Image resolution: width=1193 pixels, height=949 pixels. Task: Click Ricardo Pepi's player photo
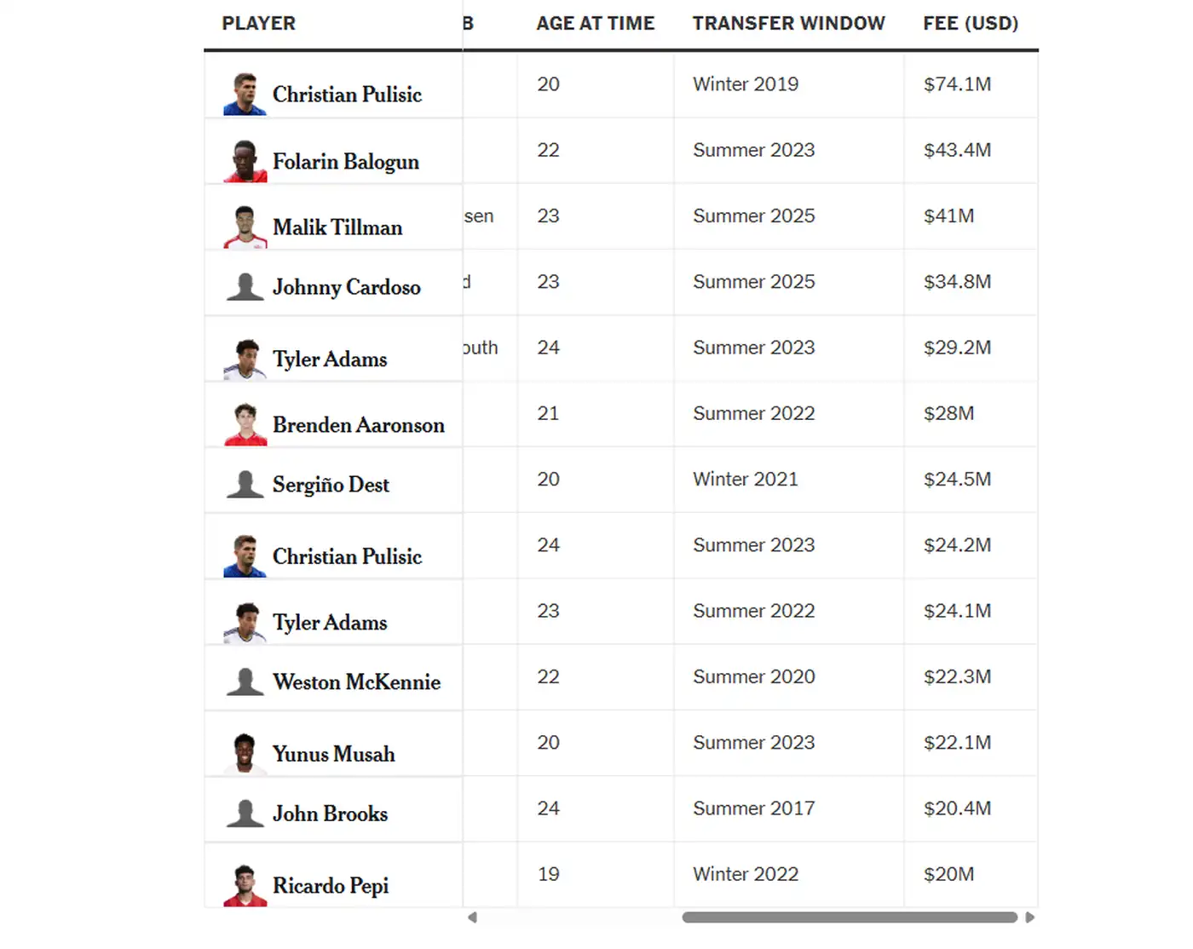click(x=245, y=885)
